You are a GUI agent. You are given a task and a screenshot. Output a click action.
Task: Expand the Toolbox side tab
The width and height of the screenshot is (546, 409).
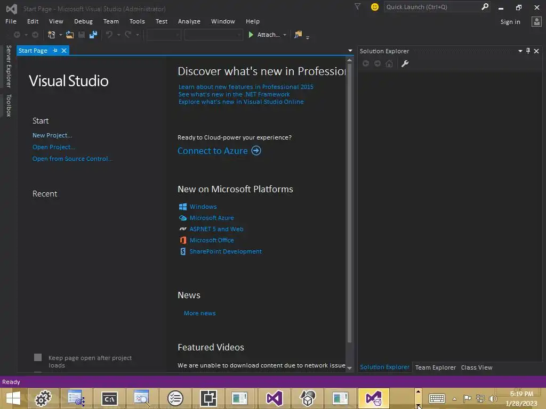coord(9,105)
